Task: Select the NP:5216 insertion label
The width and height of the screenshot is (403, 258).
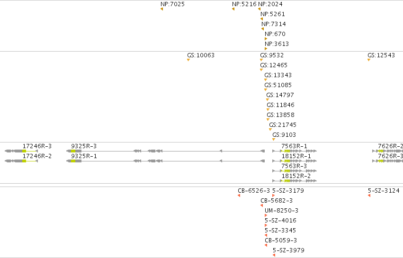Action: coord(244,4)
